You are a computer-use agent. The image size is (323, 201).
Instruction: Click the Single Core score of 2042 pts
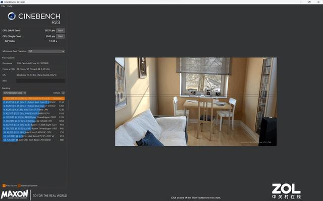[50, 36]
